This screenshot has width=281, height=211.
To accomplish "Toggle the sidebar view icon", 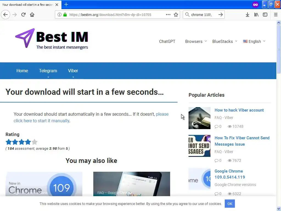I will [x=265, y=15].
